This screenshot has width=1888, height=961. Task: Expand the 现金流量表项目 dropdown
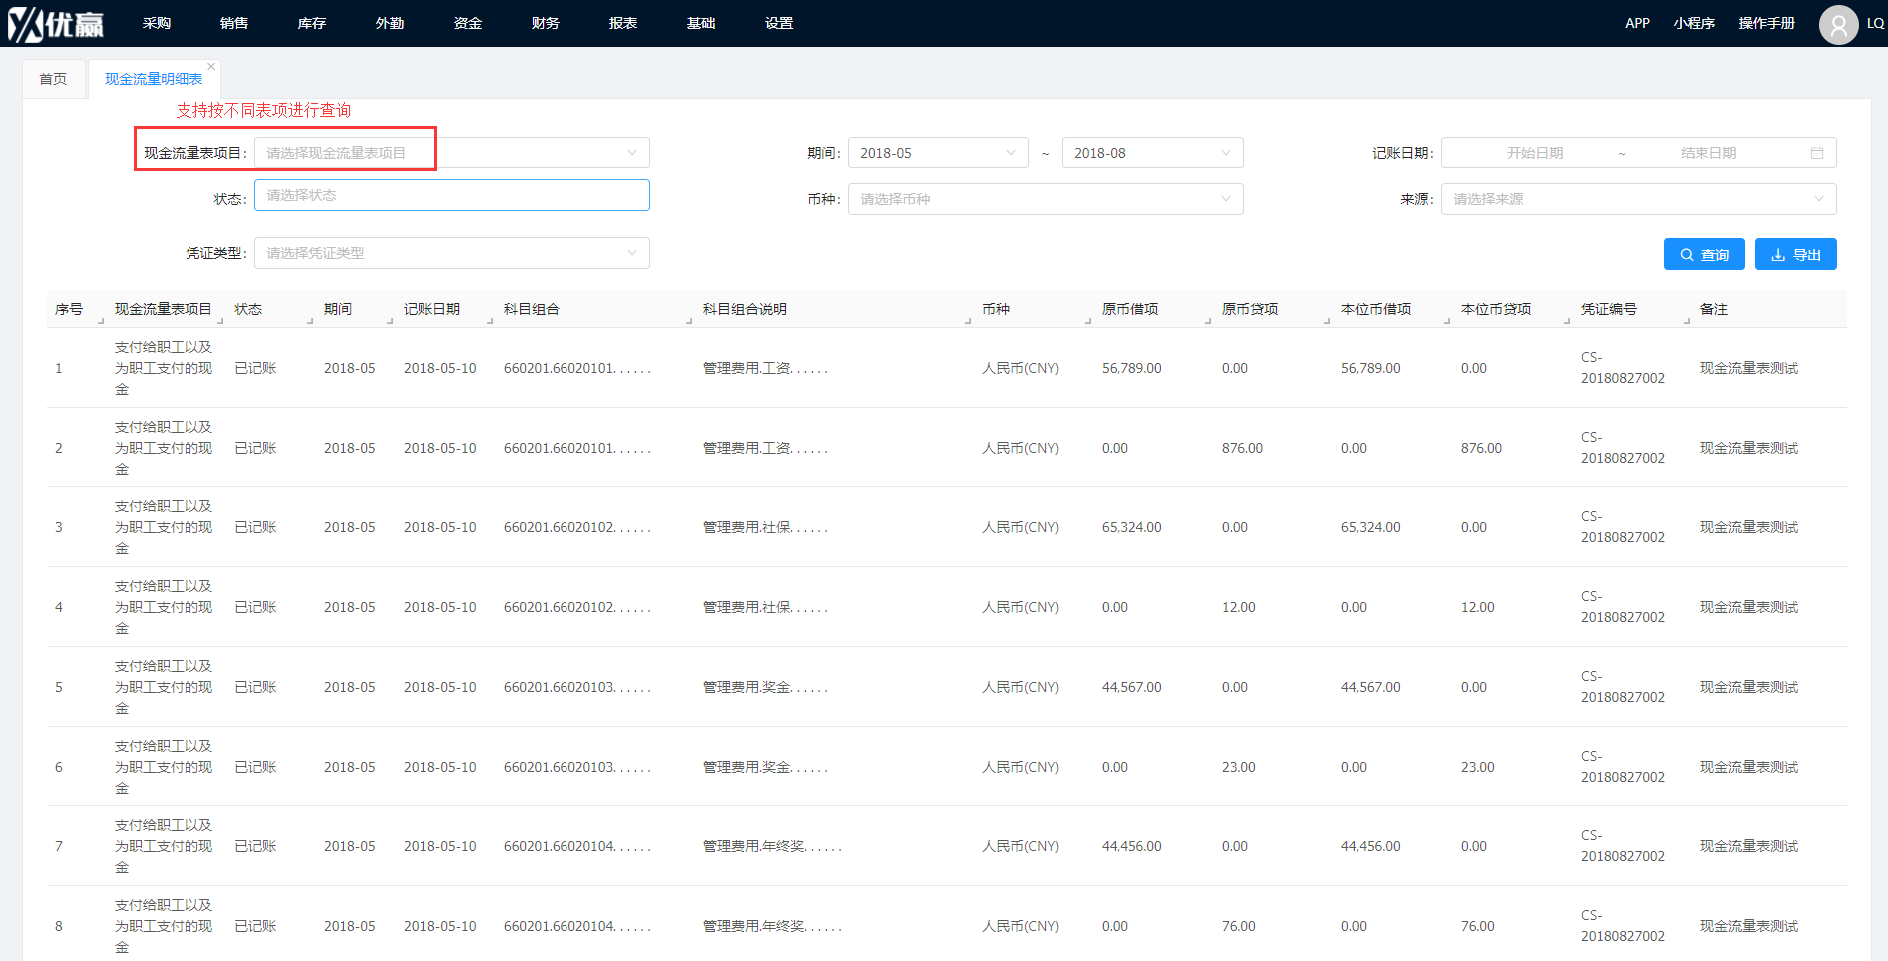point(452,153)
